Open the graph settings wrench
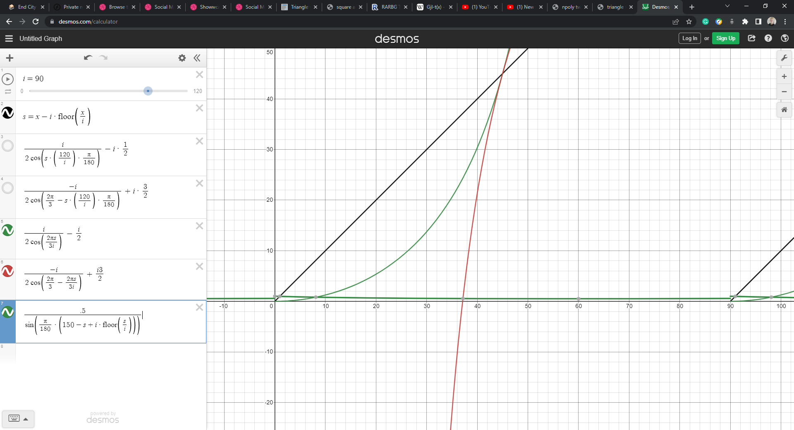794x430 pixels. [x=784, y=58]
